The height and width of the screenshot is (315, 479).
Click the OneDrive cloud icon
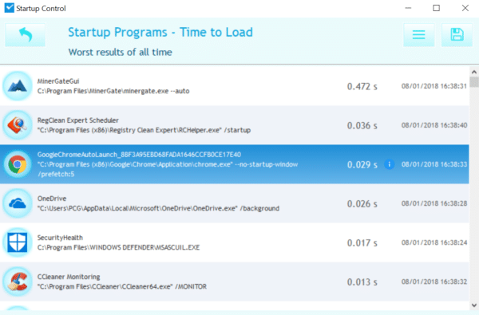tap(18, 203)
